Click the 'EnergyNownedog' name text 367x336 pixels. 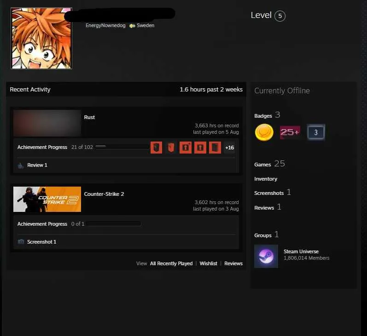[105, 25]
